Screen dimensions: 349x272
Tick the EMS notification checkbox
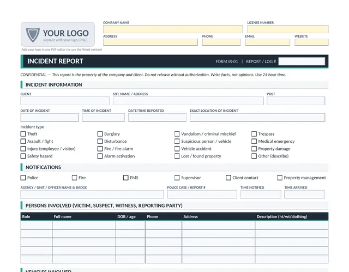pyautogui.click(x=126, y=178)
